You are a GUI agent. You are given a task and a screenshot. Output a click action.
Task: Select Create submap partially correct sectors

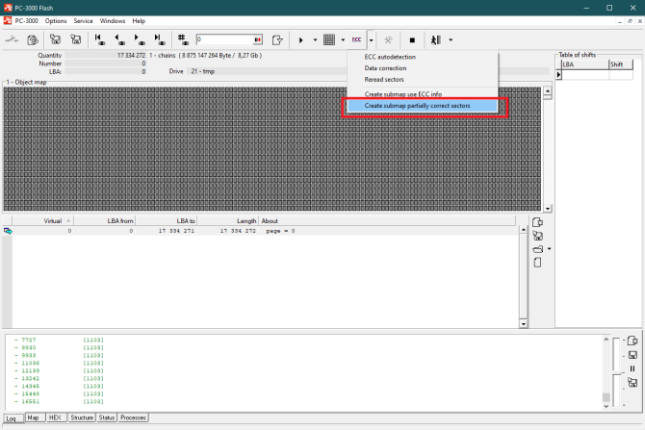pos(423,106)
